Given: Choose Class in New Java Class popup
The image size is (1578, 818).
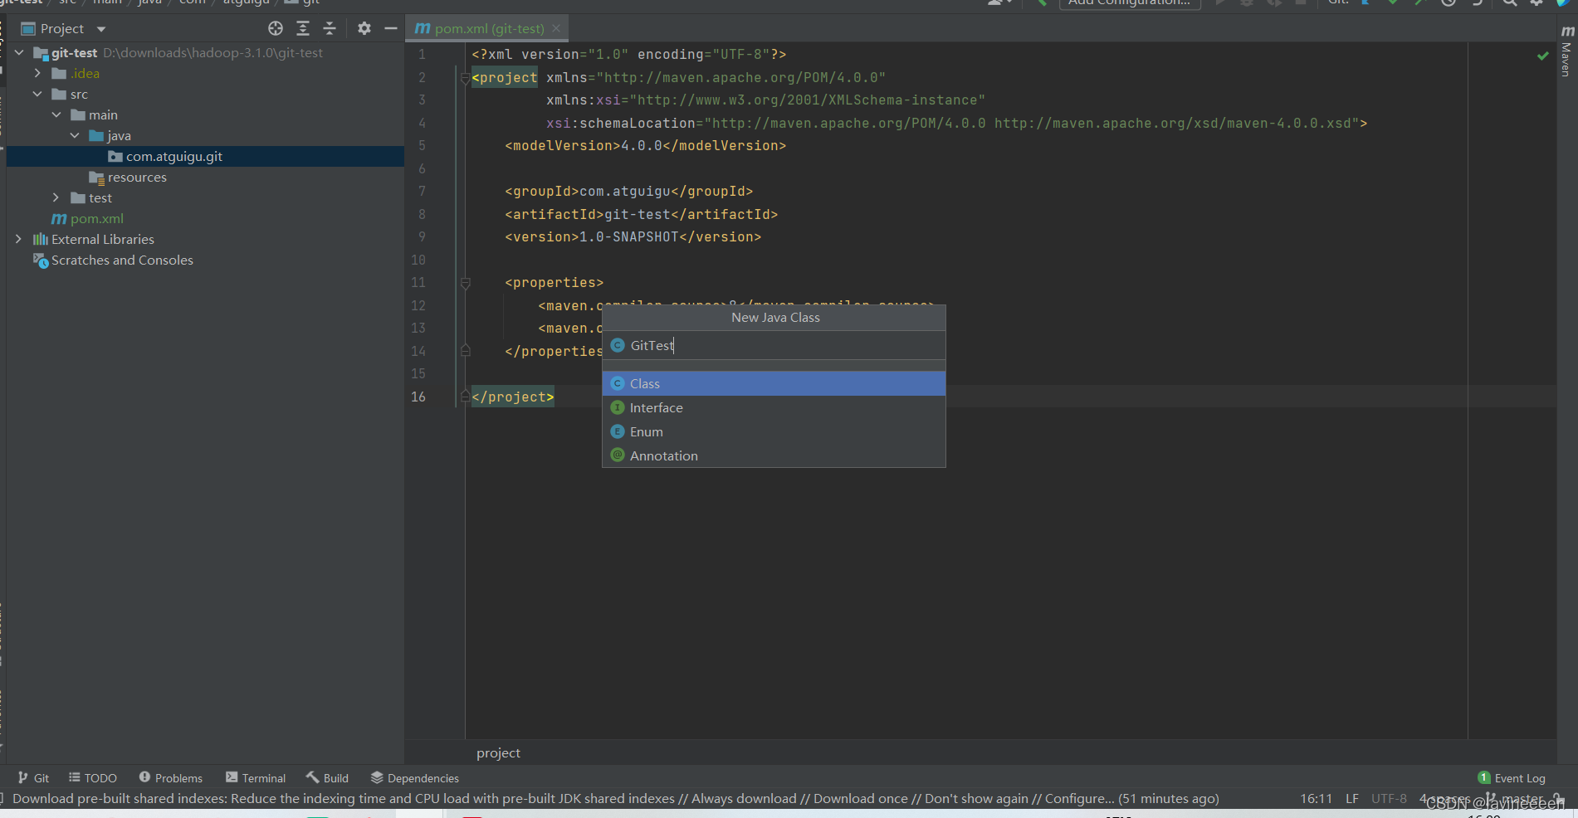Looking at the screenshot, I should tap(774, 383).
